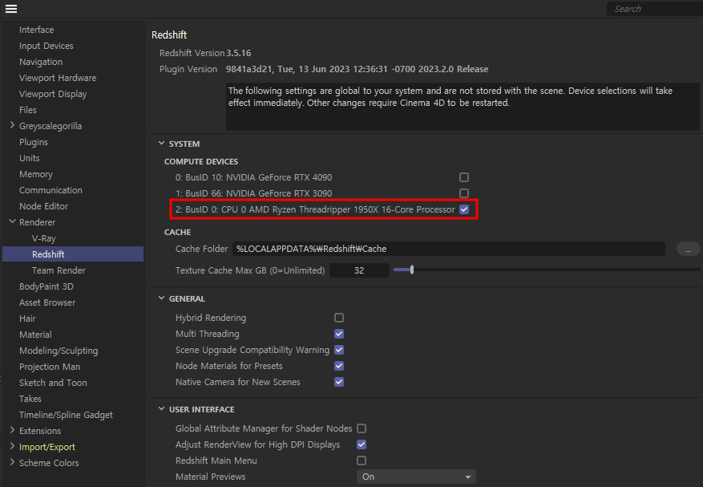Open Viewport Hardware preferences
The width and height of the screenshot is (703, 487).
pos(58,78)
